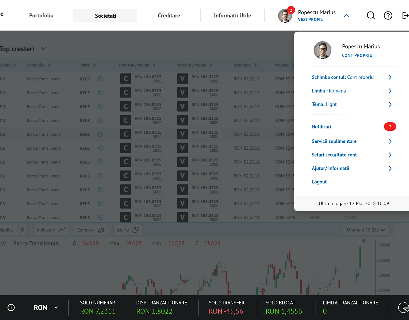Click the clock icon in the last table row
This screenshot has width=409, height=320.
coord(101,217)
